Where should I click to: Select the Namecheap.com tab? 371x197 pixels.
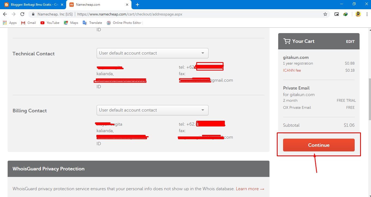tap(99, 5)
